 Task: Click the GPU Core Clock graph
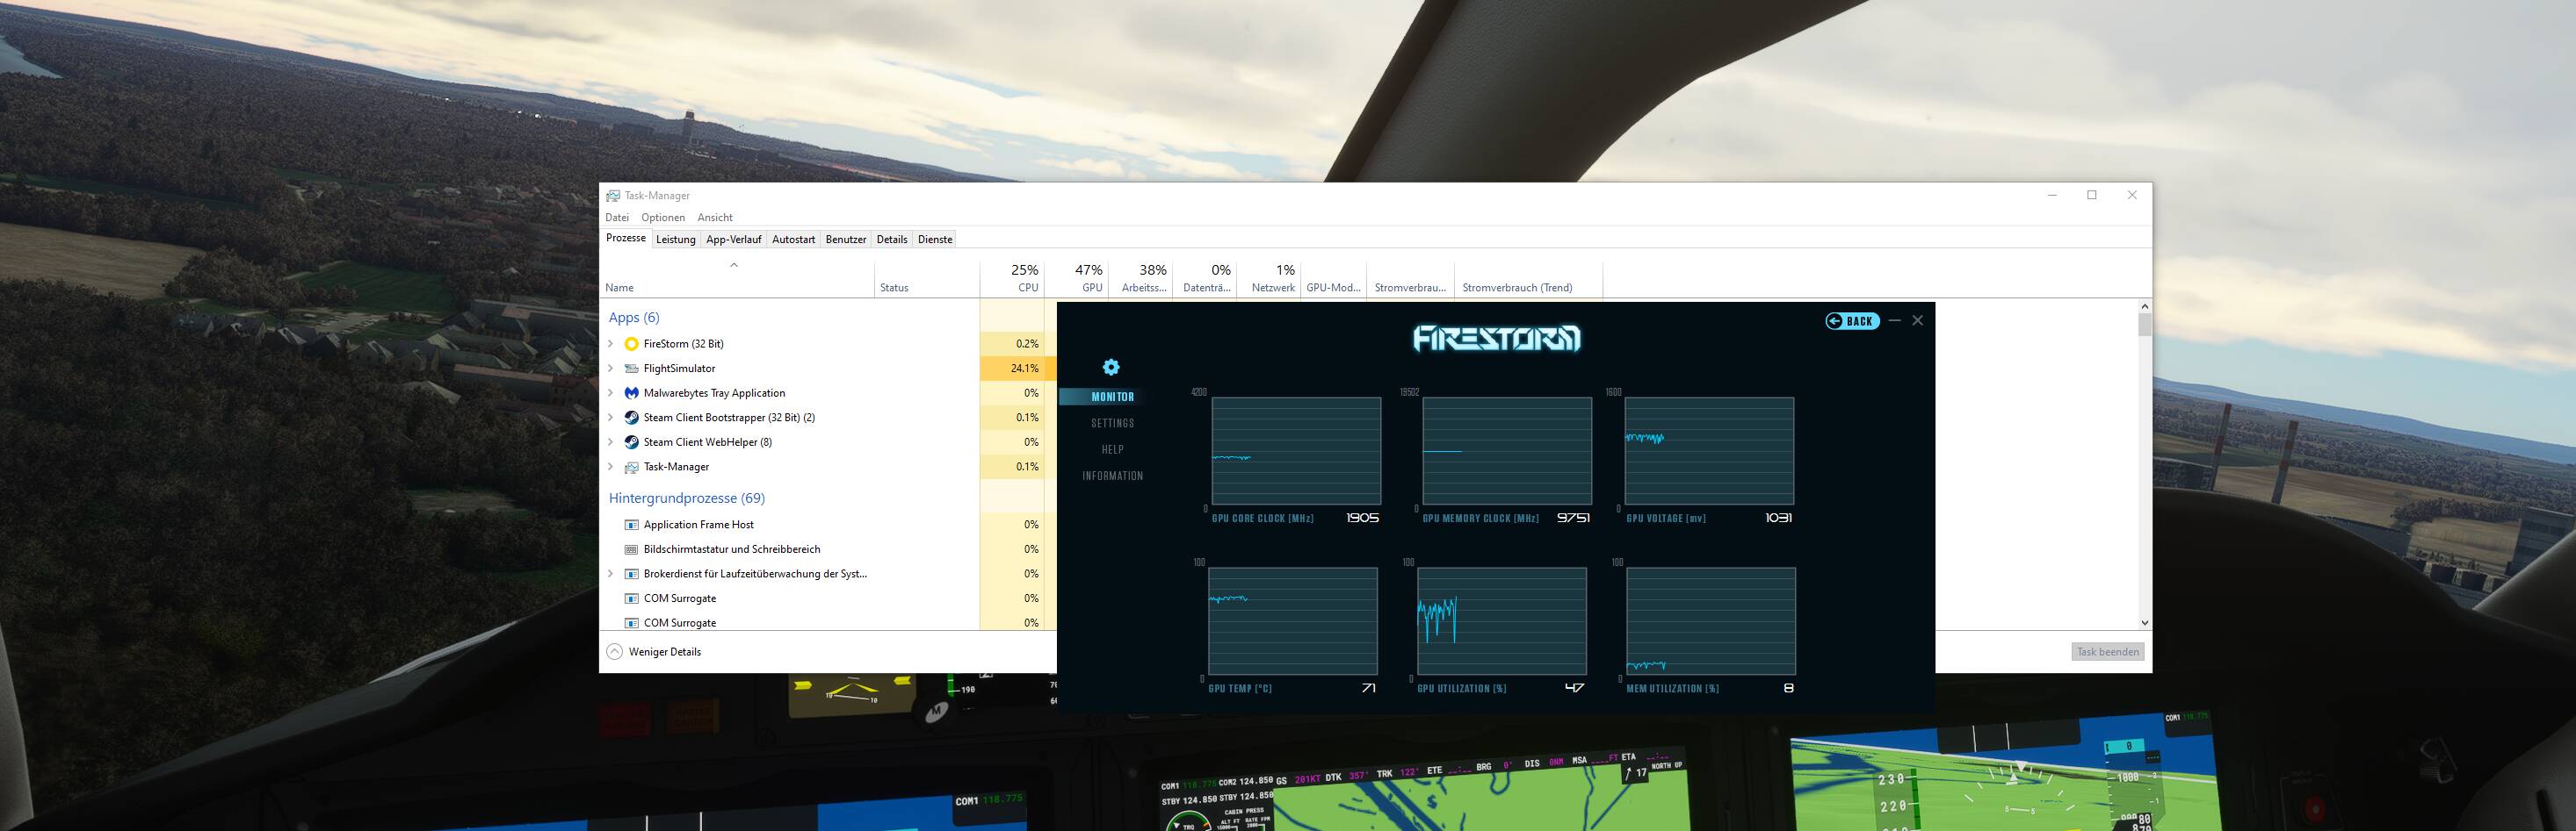coord(1296,450)
